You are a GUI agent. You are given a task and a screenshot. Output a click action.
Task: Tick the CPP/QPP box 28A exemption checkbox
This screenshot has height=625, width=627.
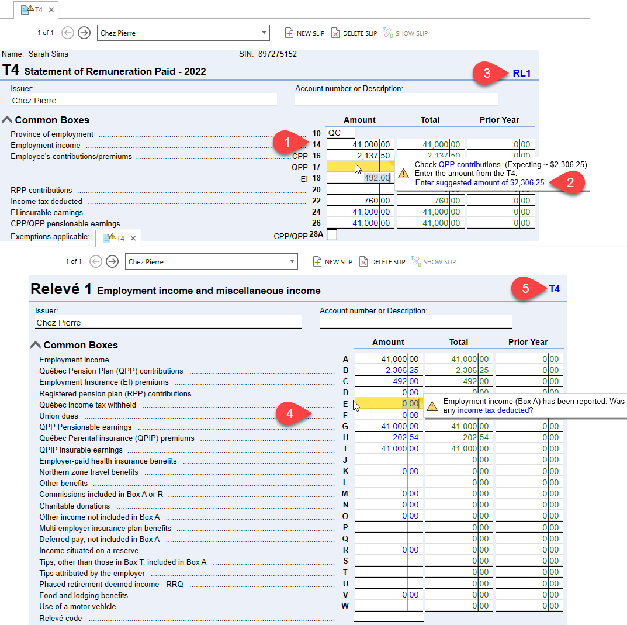[x=332, y=235]
